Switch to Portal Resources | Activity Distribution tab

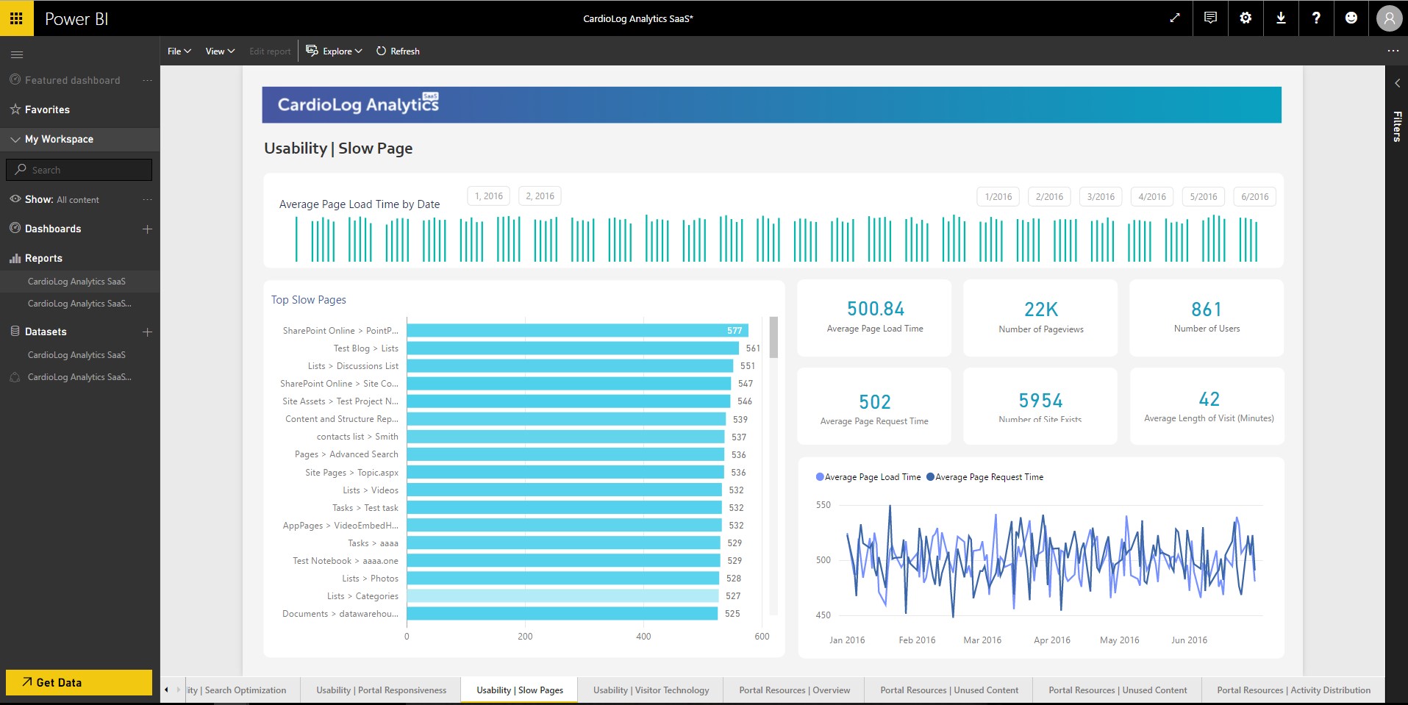coord(1293,690)
